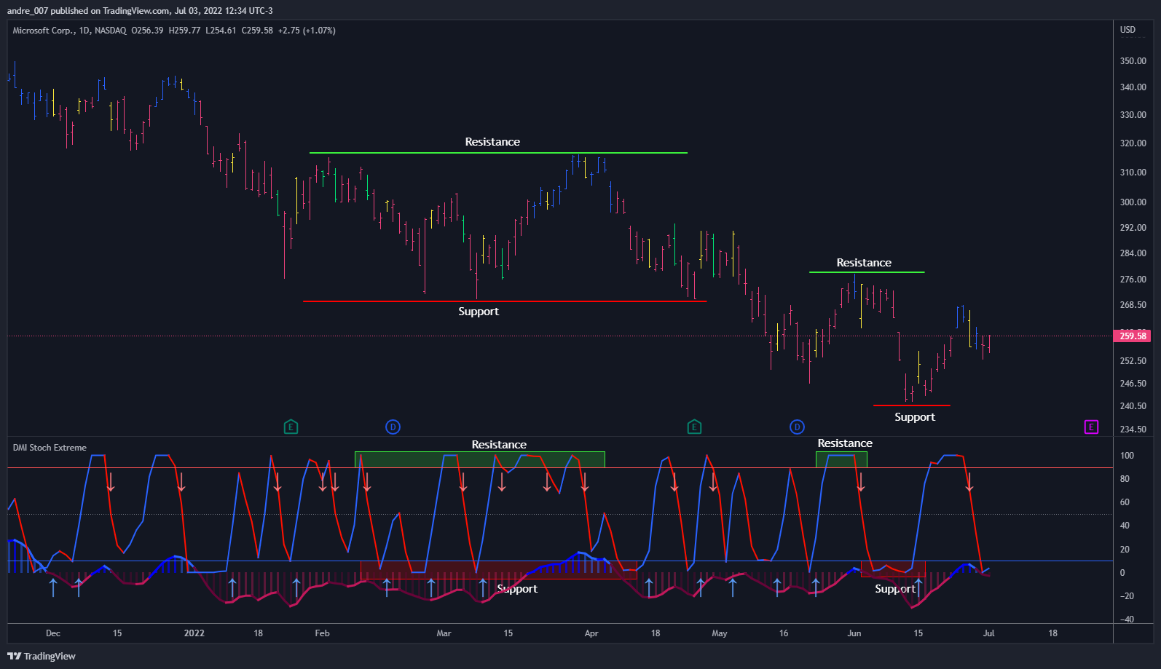Click the 2022 label on the time axis
1161x669 pixels.
click(194, 633)
